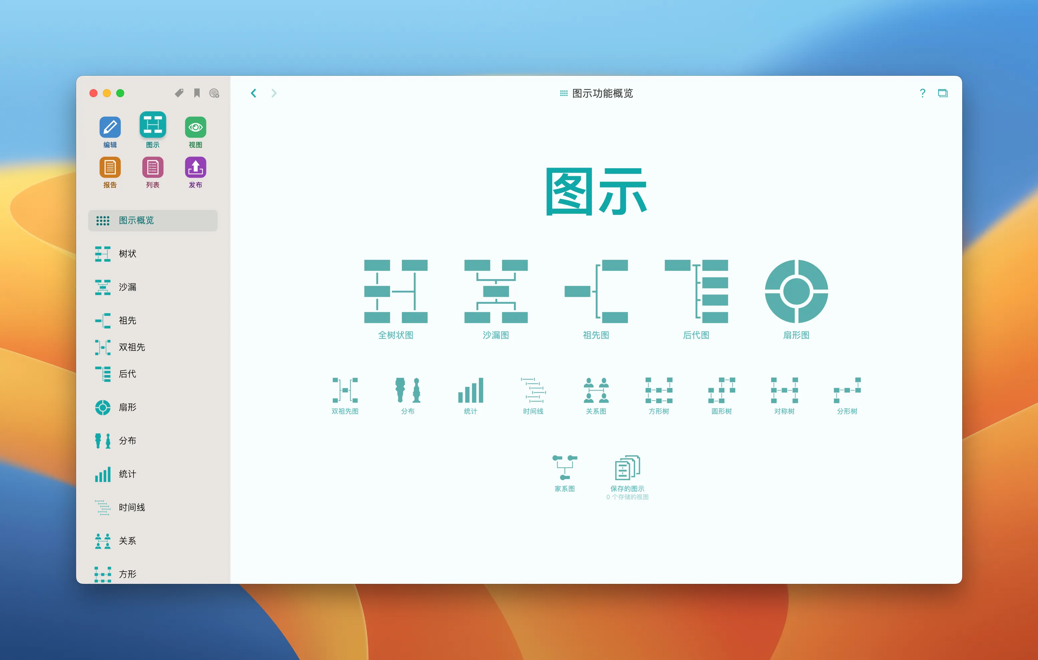Open the 关系 sidebar entry
The image size is (1038, 660).
(127, 541)
